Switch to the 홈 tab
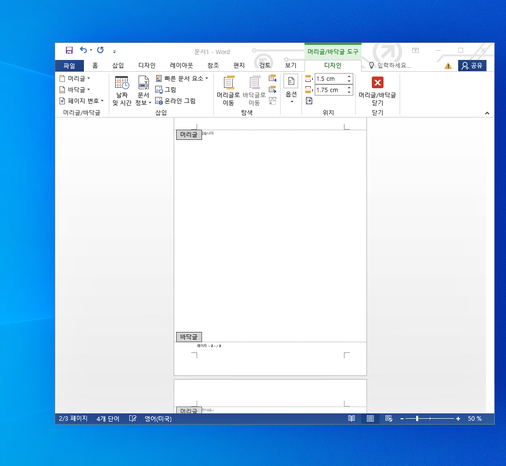The height and width of the screenshot is (466, 506). [95, 65]
